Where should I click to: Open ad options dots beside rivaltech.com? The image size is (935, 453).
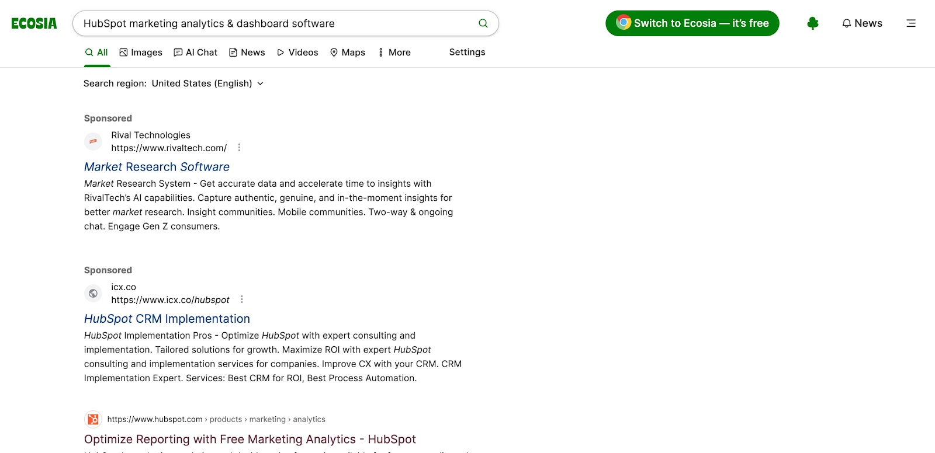pyautogui.click(x=239, y=148)
